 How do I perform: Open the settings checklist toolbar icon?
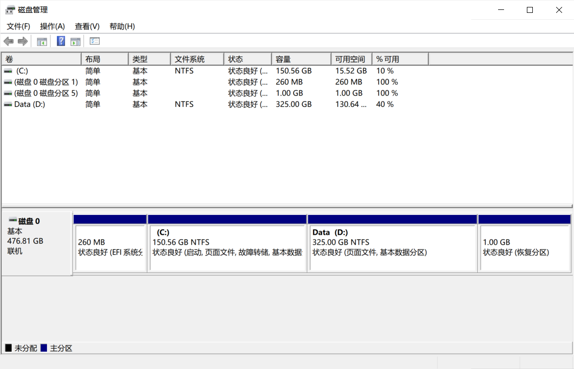click(x=94, y=41)
